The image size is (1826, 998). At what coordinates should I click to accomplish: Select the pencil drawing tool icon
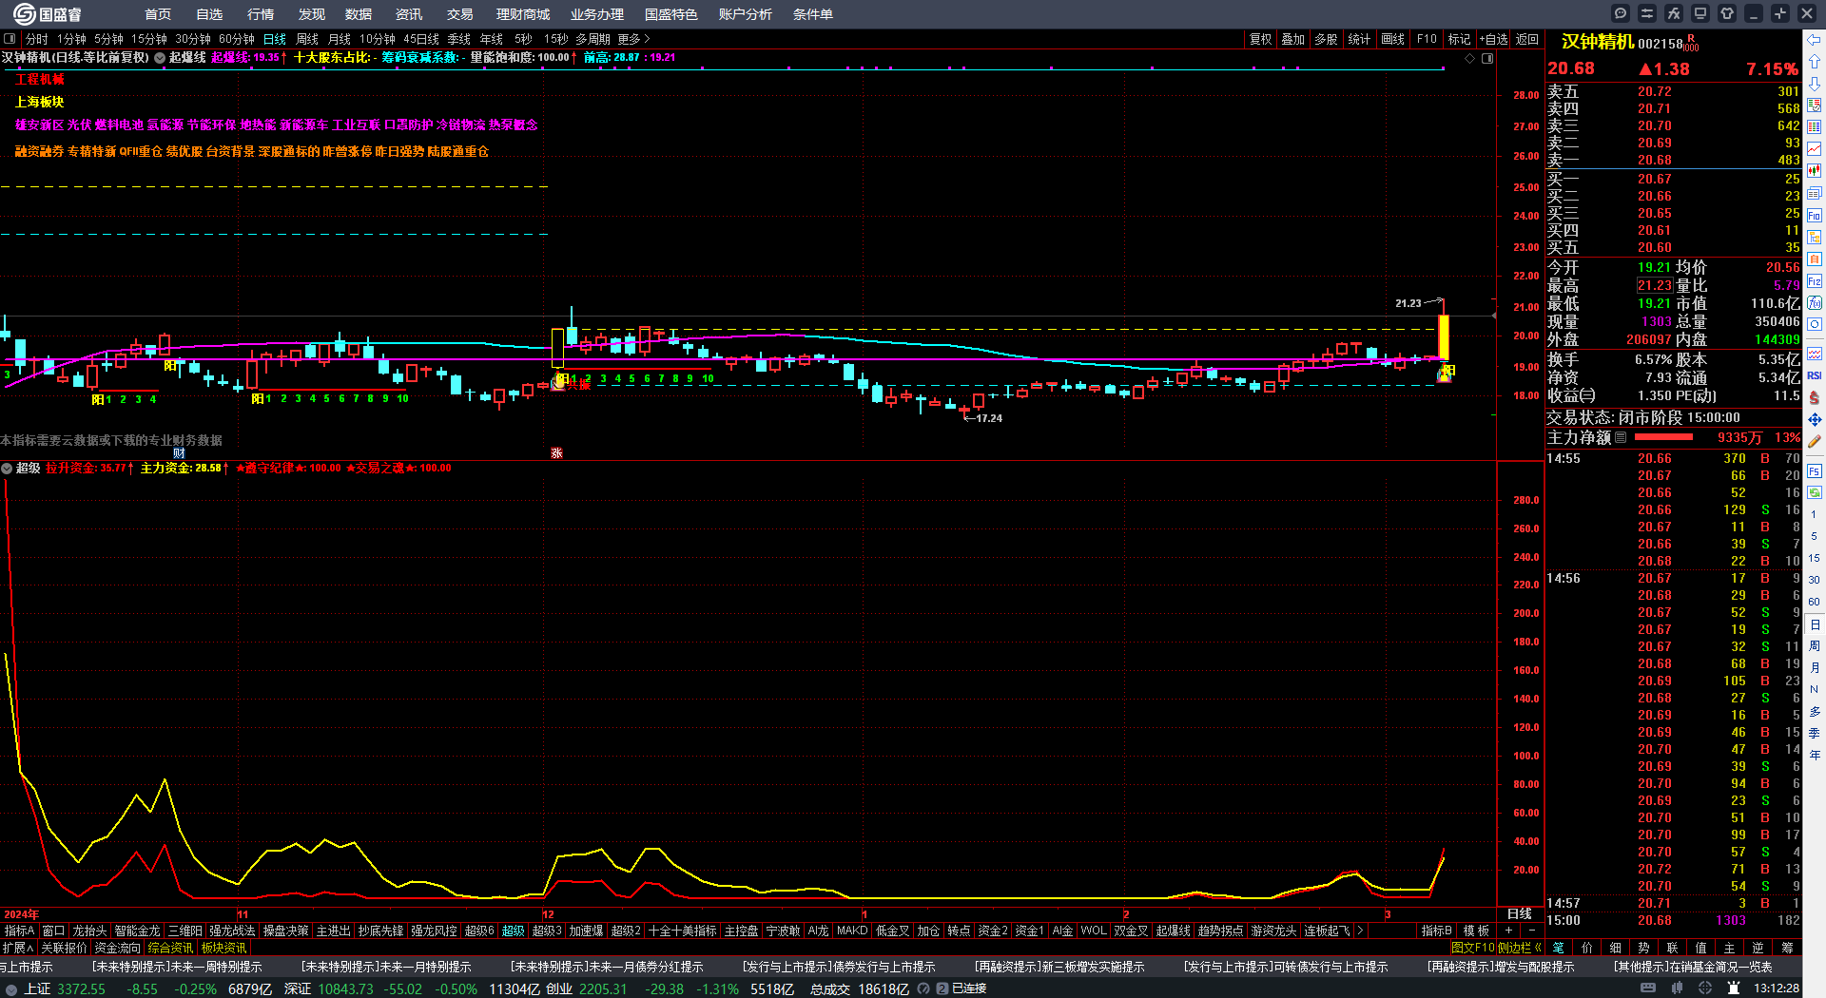tap(1815, 442)
